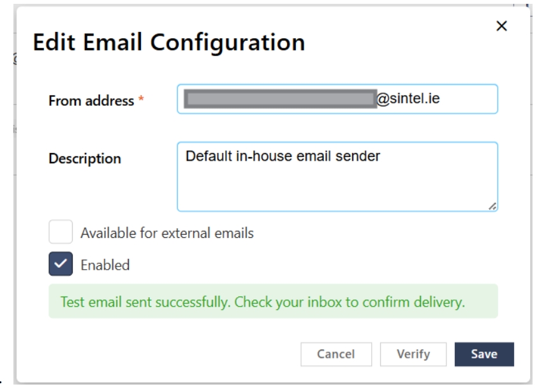This screenshot has width=539, height=389.
Task: Close the Edit Email Configuration dialog
Action: (x=501, y=26)
